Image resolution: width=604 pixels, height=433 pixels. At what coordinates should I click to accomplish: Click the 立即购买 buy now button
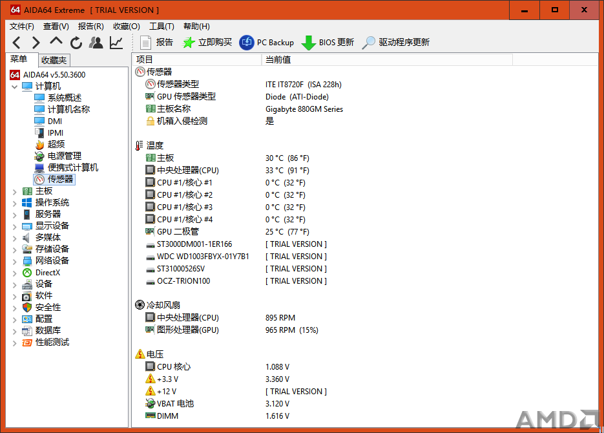[x=207, y=43]
